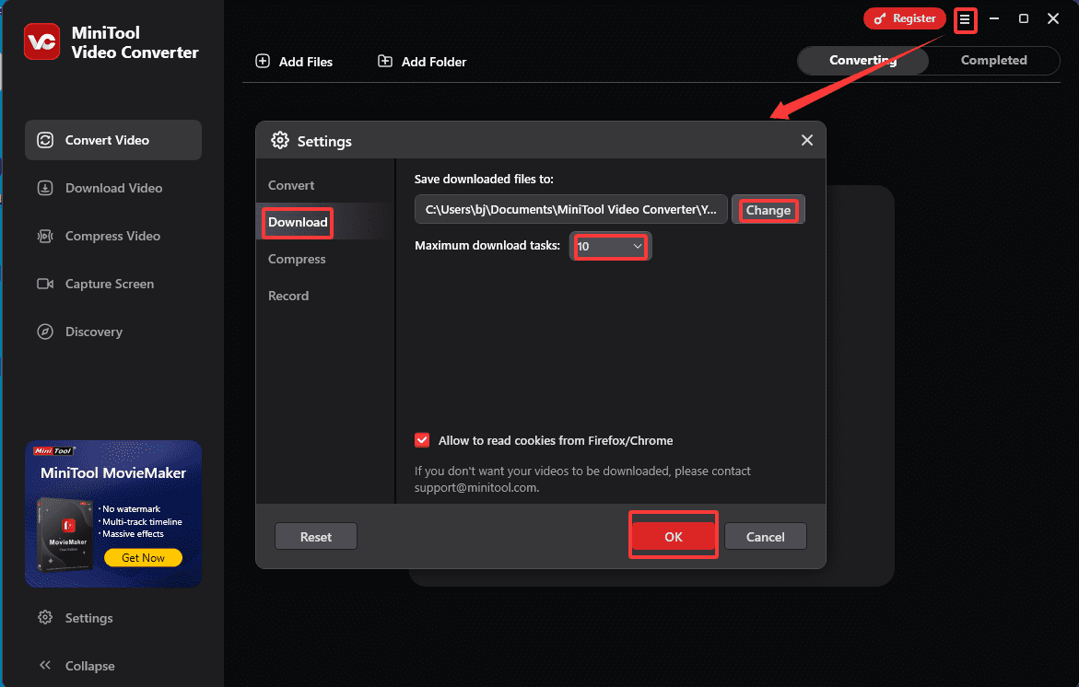This screenshot has height=687, width=1079.
Task: Open the Compress settings tab
Action: [x=297, y=259]
